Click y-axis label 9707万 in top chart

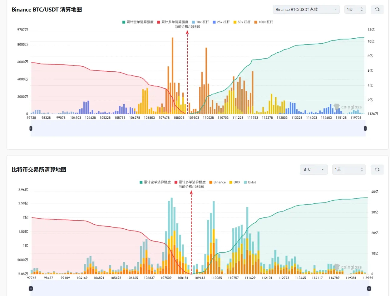click(22, 30)
